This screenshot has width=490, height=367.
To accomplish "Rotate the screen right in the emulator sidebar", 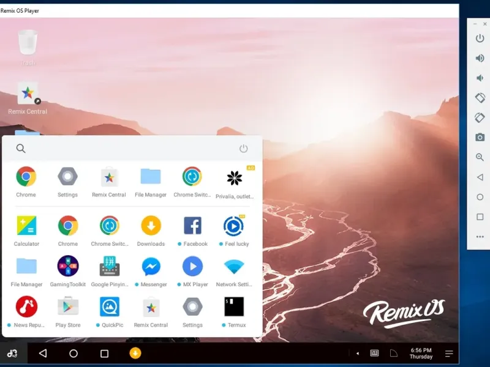I will [x=480, y=117].
